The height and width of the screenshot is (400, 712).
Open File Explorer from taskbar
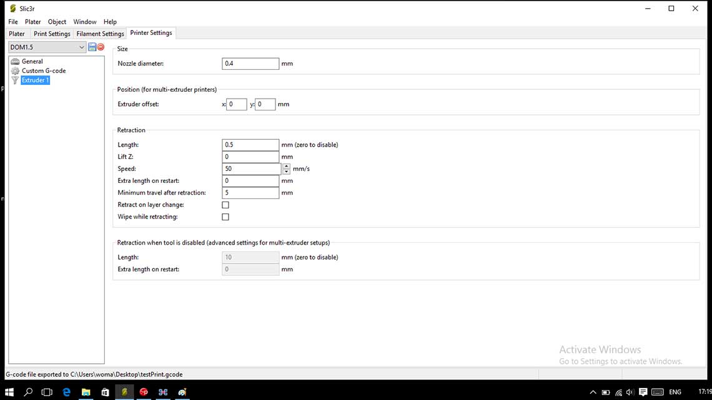[86, 393]
